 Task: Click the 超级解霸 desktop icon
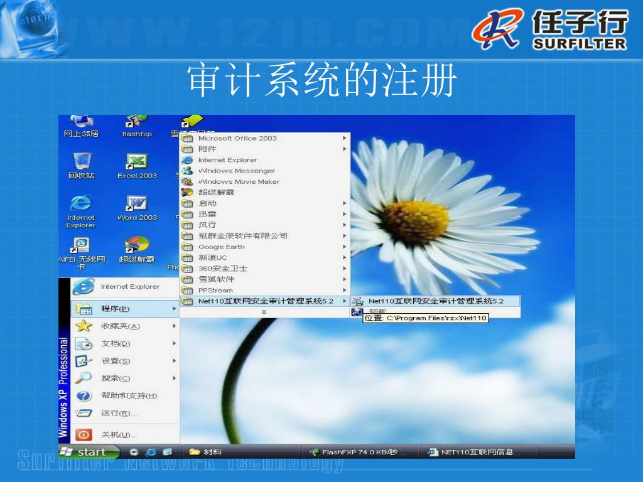coord(137,245)
